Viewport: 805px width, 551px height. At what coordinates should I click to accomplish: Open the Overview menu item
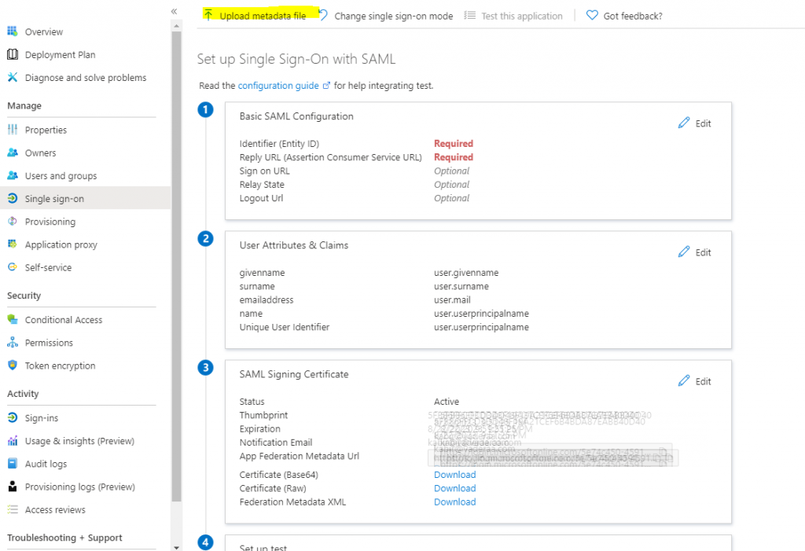click(44, 32)
